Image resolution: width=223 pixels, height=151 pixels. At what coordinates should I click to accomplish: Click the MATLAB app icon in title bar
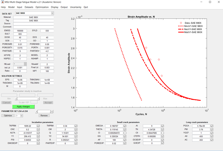click(x=2, y=2)
